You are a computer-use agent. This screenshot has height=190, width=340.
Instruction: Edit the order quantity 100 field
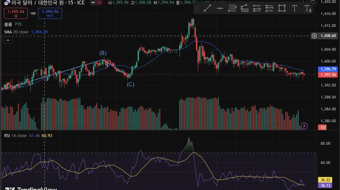tap(33, 13)
